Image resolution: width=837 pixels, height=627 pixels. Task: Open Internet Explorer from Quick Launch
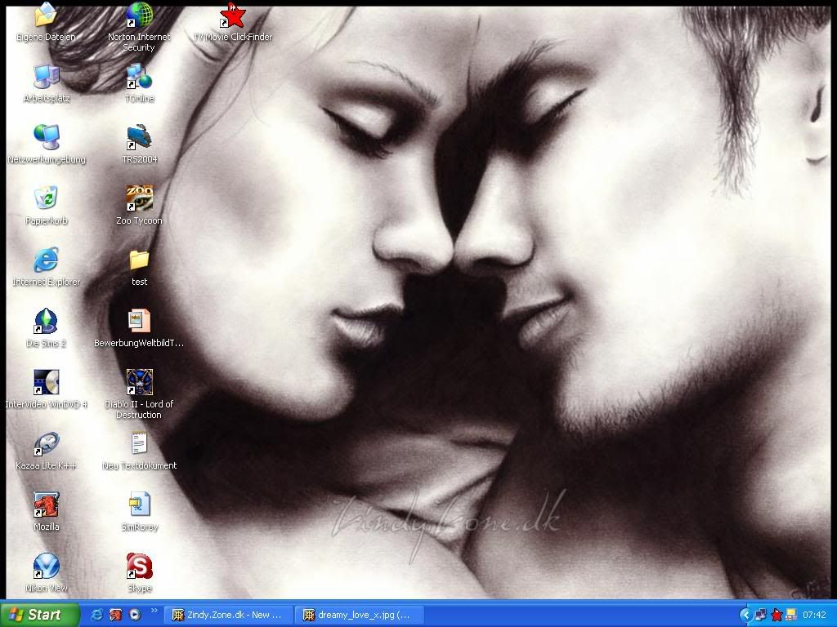pyautogui.click(x=96, y=615)
